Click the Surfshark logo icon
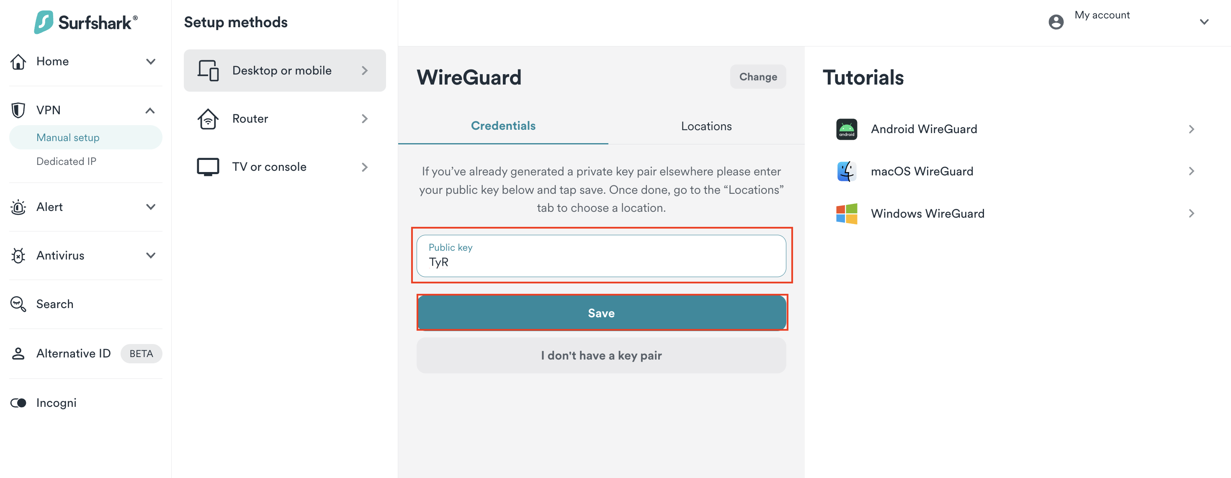Viewport: 1231px width, 478px height. (44, 22)
